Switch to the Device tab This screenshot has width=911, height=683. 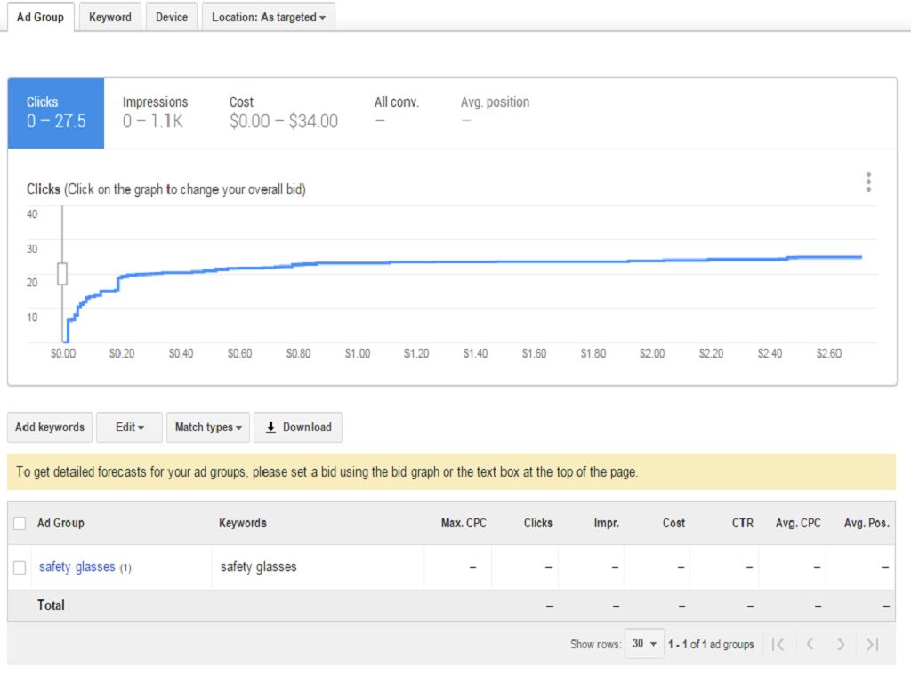coord(172,17)
